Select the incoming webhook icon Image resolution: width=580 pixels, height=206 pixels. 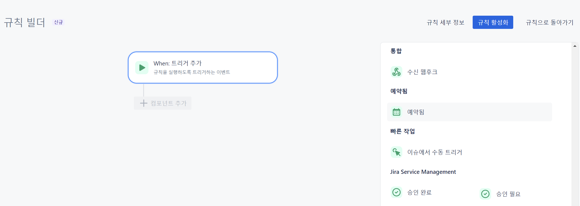(397, 72)
